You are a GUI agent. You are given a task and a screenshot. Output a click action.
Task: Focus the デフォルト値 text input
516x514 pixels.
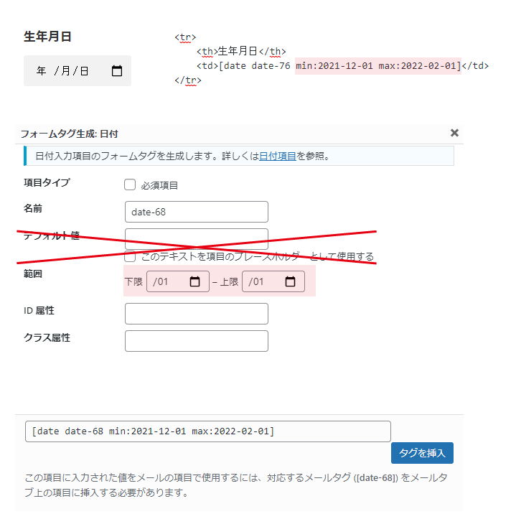pyautogui.click(x=196, y=238)
